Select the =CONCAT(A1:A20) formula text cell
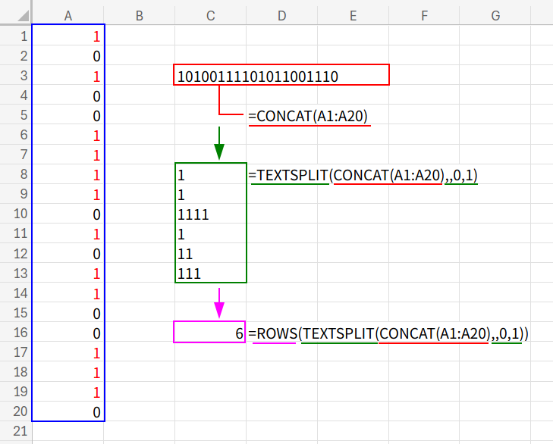The height and width of the screenshot is (444, 553). coord(309,116)
